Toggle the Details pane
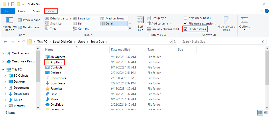270x116 pixels. 29,27
